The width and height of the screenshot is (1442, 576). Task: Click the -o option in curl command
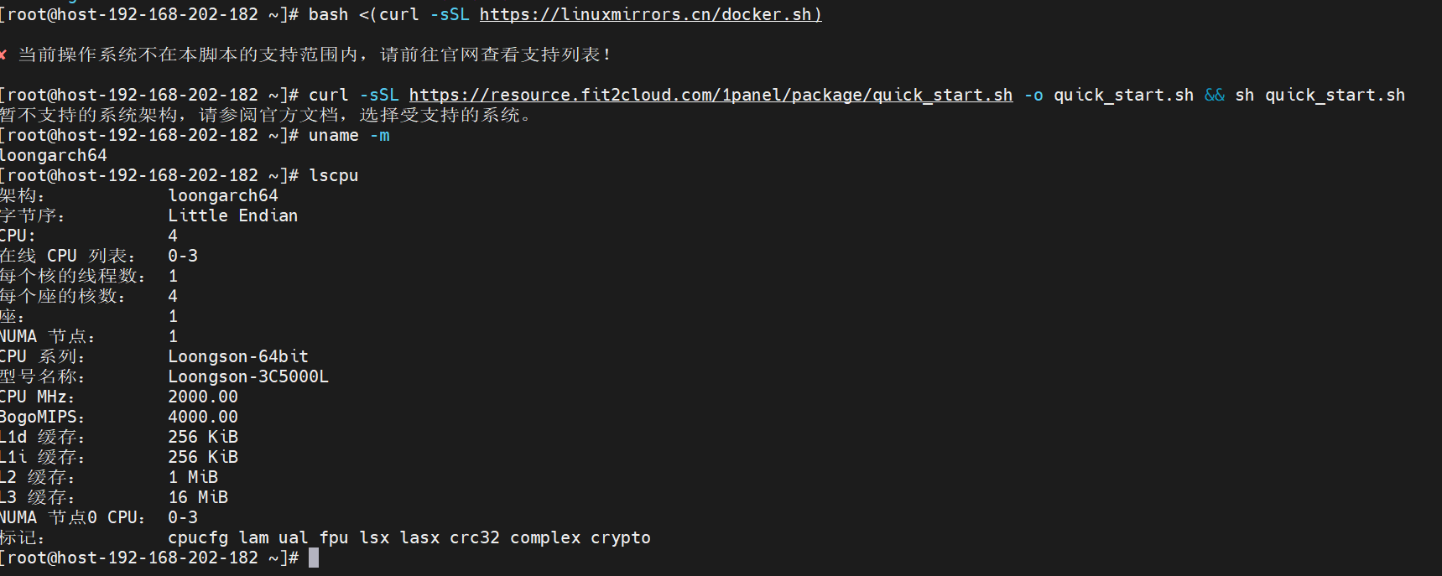pos(1033,95)
